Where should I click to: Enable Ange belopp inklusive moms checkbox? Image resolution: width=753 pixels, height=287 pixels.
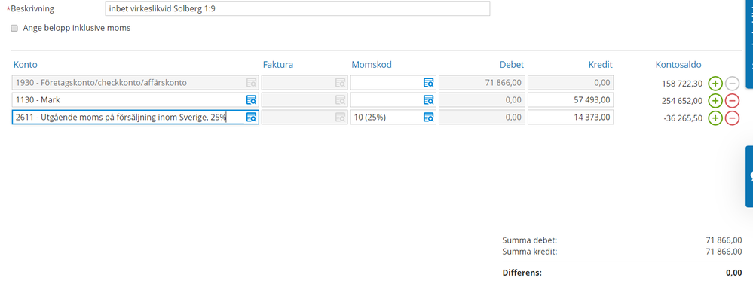(14, 29)
